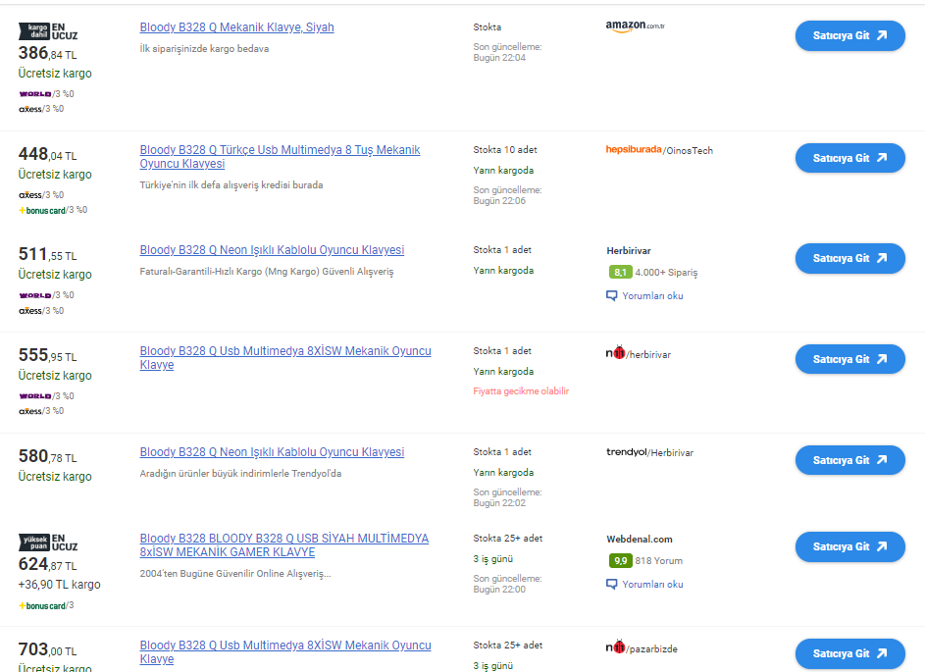
Task: Click World card logo under 555,95 TL
Action: coord(34,396)
